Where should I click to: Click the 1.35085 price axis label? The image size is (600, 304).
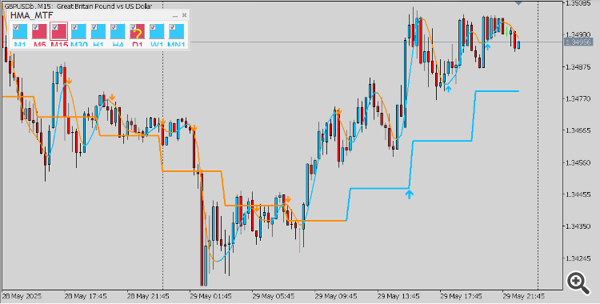click(578, 3)
